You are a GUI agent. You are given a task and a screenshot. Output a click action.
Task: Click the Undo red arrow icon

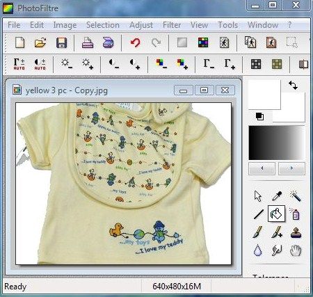(135, 42)
